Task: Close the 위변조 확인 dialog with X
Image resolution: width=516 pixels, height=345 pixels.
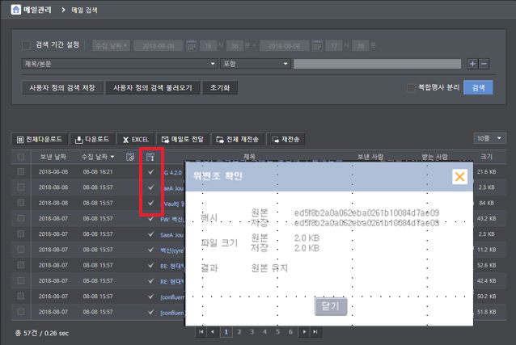Action: click(459, 177)
